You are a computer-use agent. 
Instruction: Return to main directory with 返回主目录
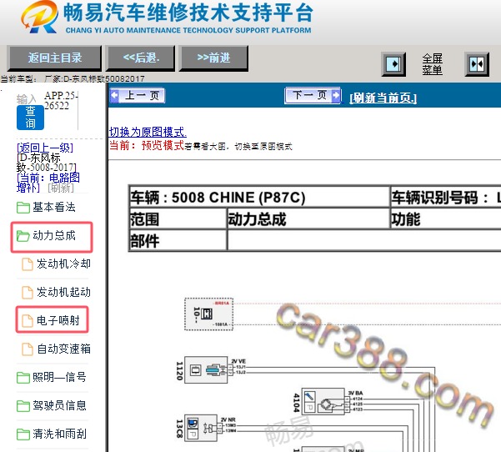pyautogui.click(x=54, y=58)
